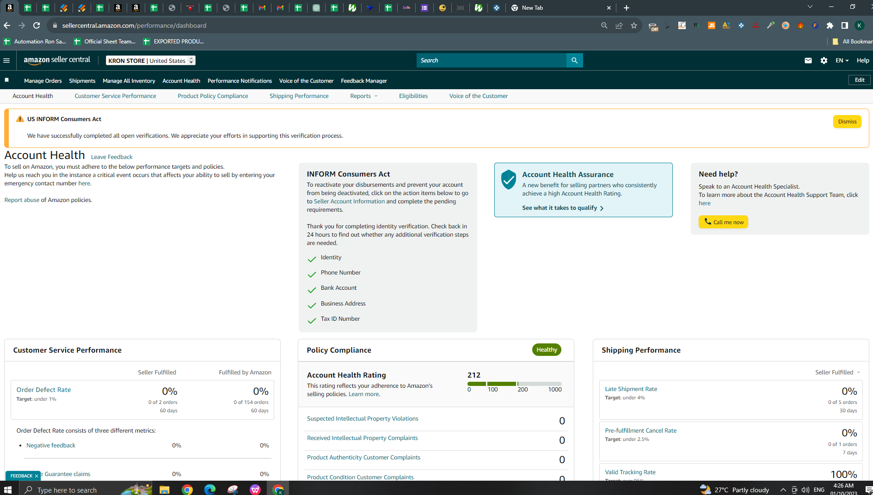Open the Help link
873x495 pixels.
tap(863, 61)
